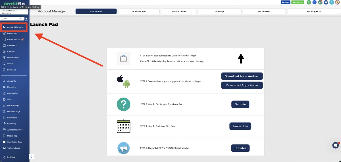Switch to the Website Colors tab
Viewport: 341px width, 162px height.
(179, 11)
